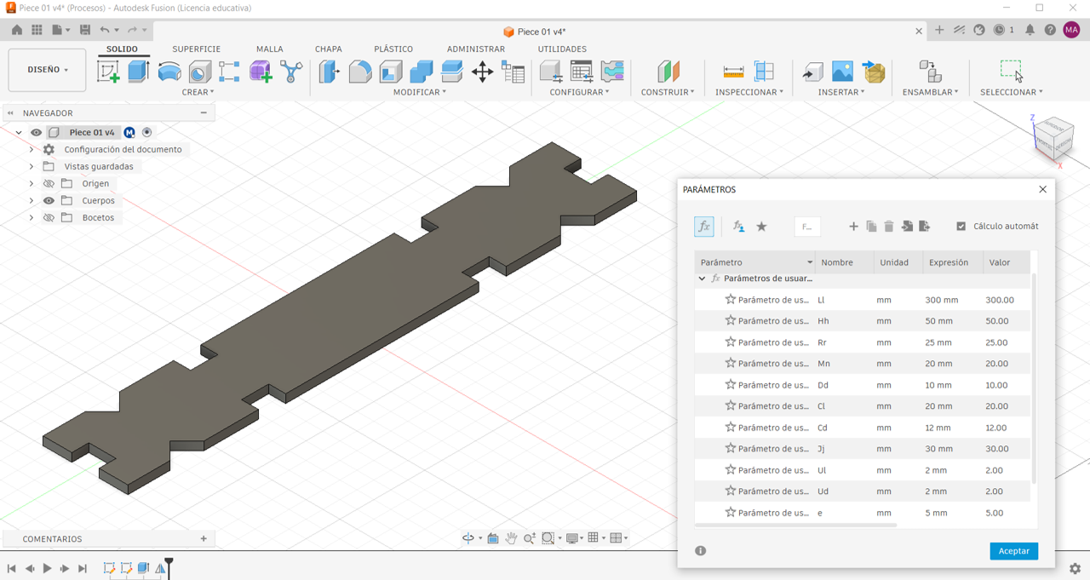Image resolution: width=1090 pixels, height=580 pixels.
Task: Open timeline settings gear icon
Action: pos(1075,568)
